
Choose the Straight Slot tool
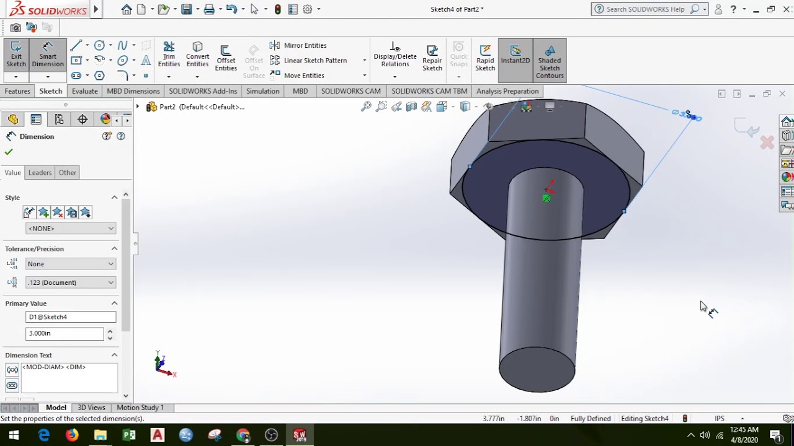pyautogui.click(x=76, y=76)
